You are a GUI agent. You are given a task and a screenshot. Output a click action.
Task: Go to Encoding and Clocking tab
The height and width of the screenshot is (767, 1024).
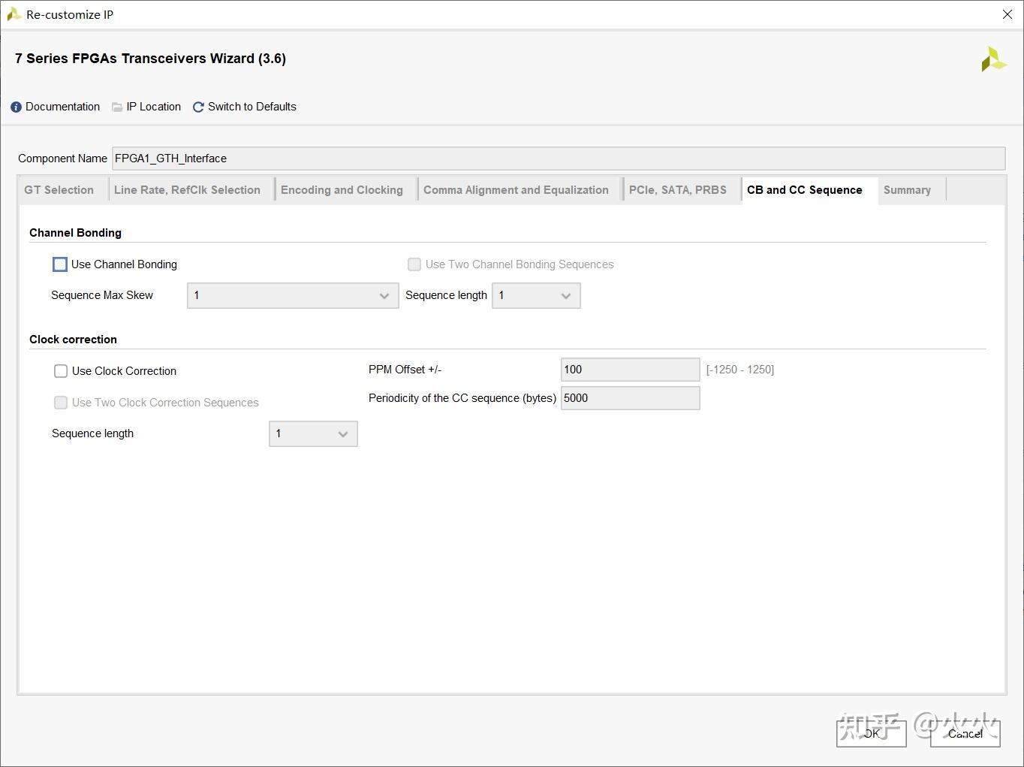(x=342, y=190)
